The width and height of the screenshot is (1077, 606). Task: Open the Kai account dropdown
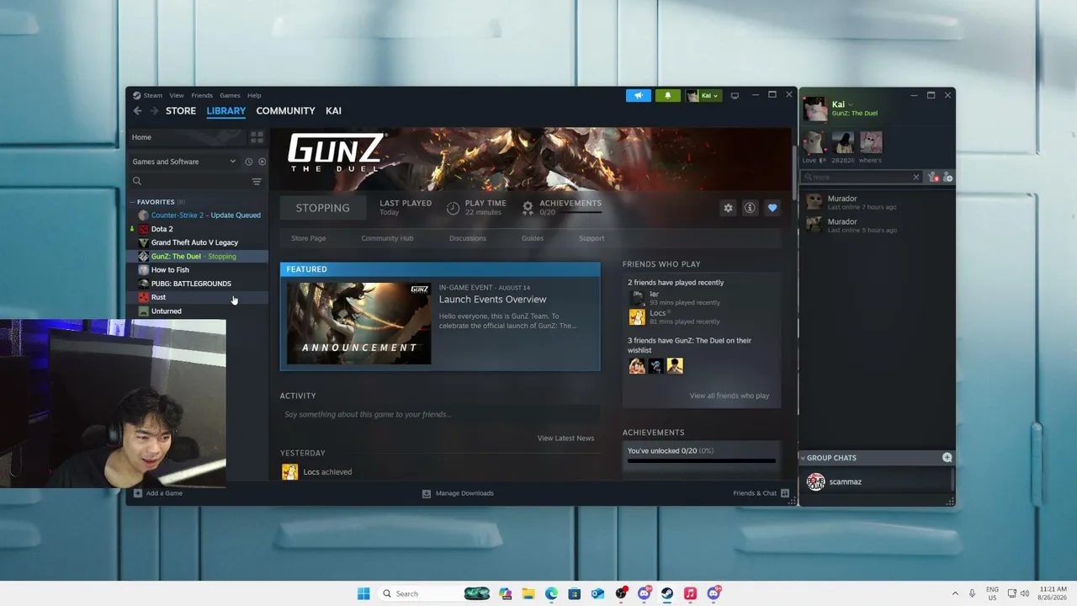(x=703, y=95)
